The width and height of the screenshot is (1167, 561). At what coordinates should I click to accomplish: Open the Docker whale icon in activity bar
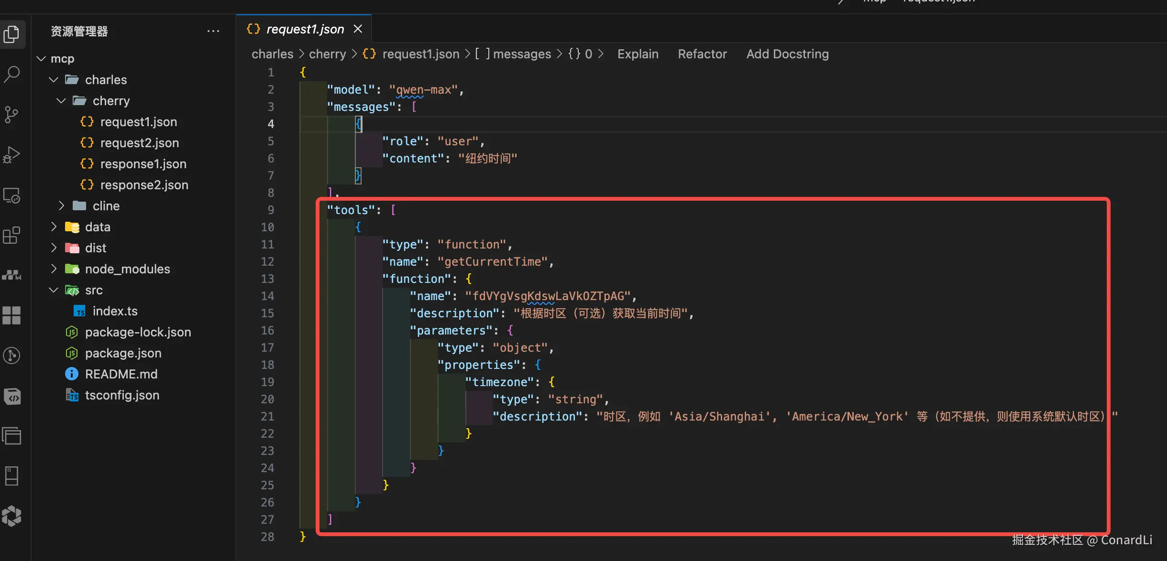[x=11, y=275]
